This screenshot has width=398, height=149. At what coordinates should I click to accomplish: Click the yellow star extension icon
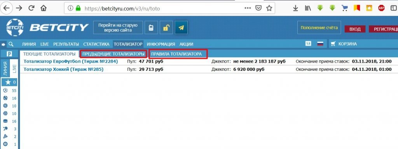pyautogui.click(x=369, y=8)
